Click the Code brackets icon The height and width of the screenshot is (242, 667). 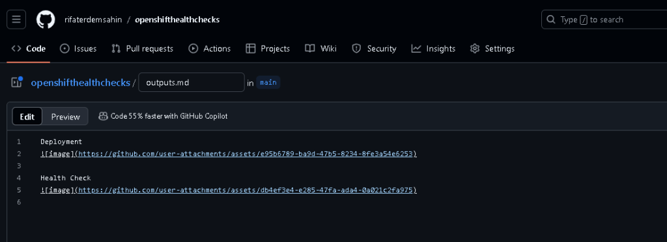coord(16,48)
